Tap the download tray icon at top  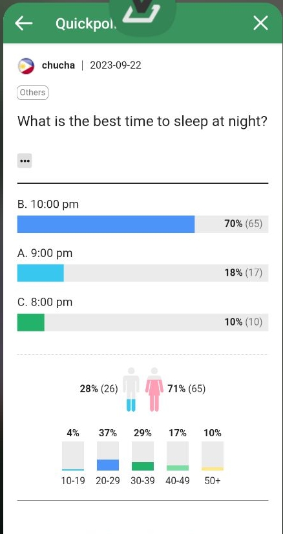point(141,12)
